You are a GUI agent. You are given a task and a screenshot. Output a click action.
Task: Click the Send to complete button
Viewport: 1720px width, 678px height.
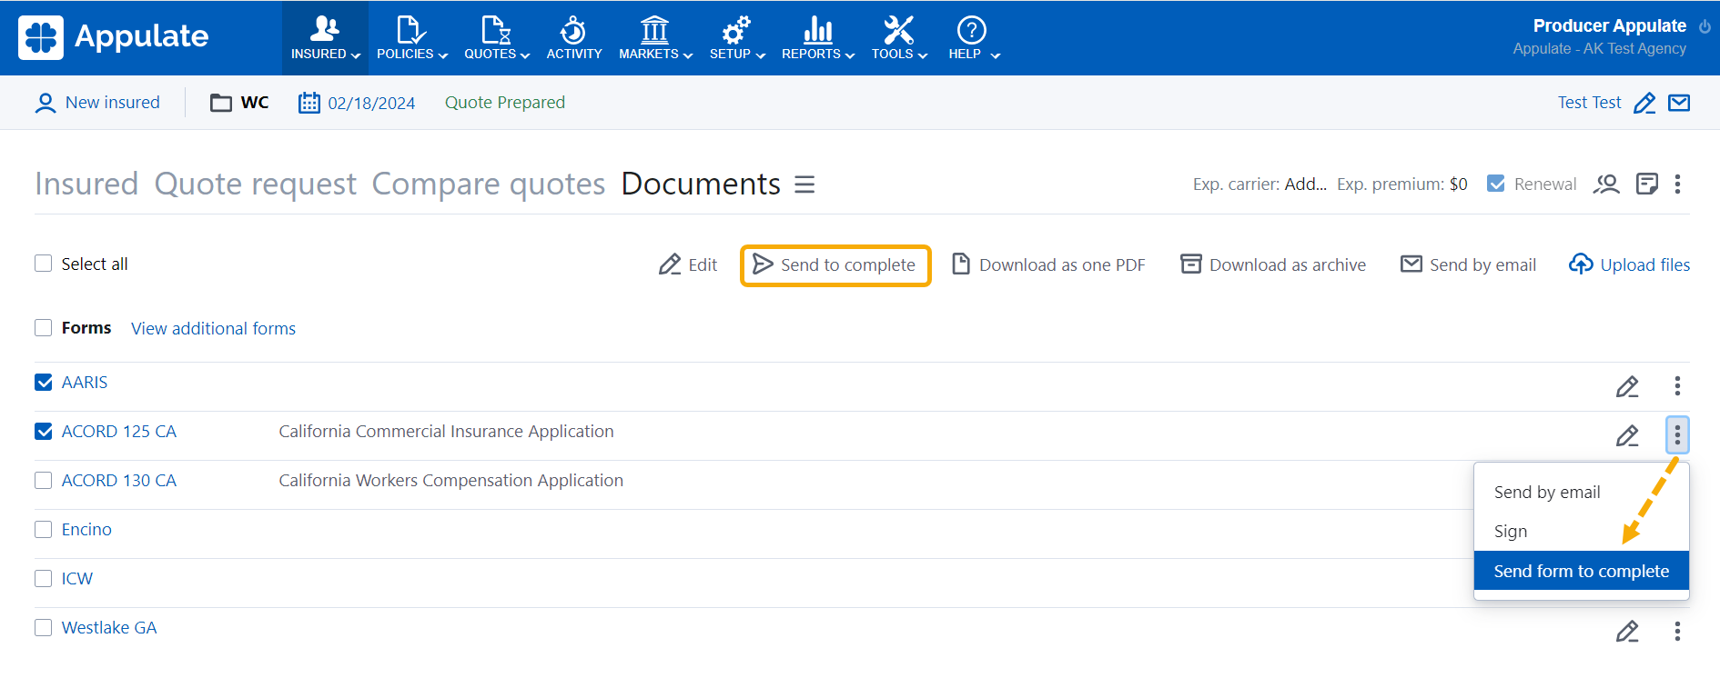pos(835,265)
